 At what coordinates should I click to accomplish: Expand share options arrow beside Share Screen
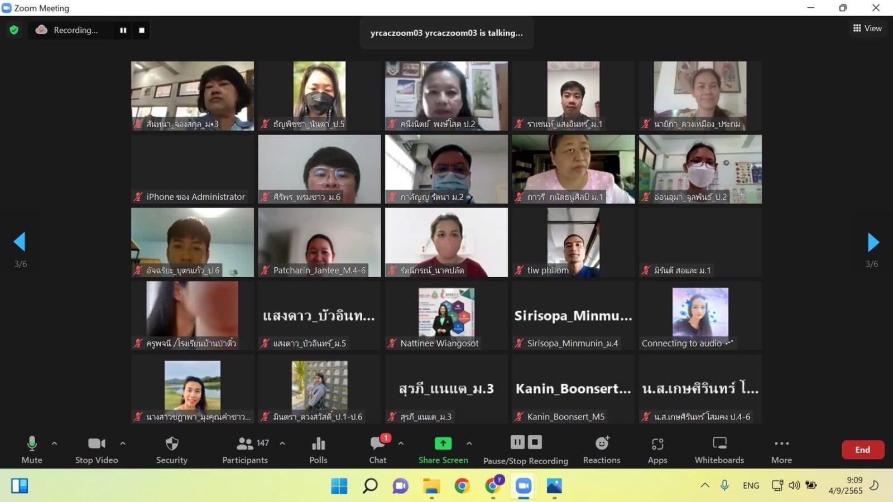[x=469, y=443]
